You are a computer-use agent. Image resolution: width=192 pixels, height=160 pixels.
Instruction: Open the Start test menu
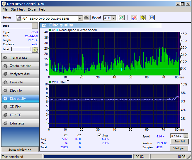[x=18, y=9]
